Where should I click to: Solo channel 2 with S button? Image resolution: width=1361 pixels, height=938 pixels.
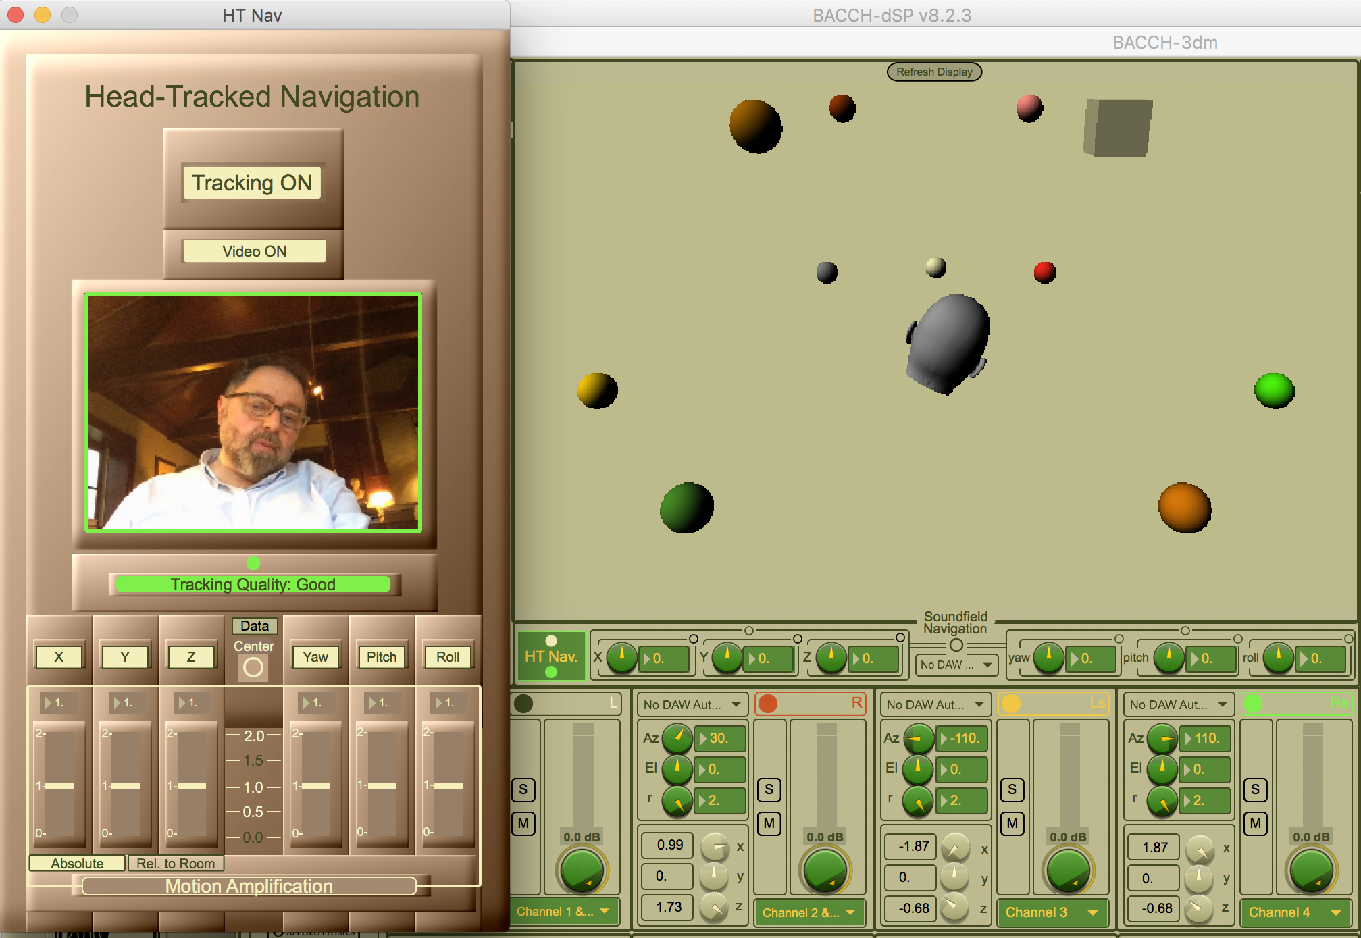coord(769,789)
